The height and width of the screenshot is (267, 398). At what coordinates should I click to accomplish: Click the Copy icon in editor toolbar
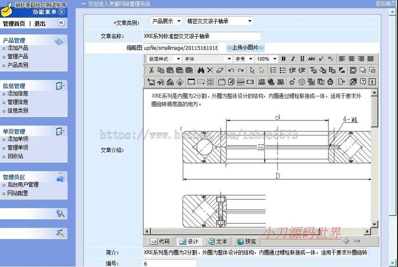(161, 70)
